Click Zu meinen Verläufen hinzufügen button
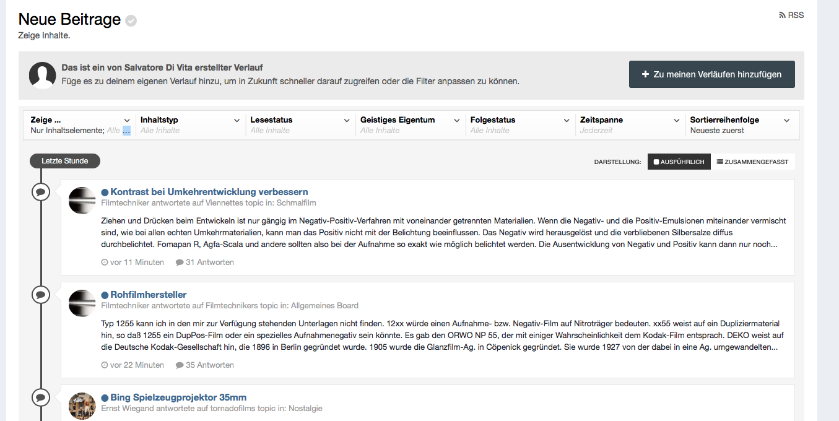This screenshot has height=421, width=839. pyautogui.click(x=712, y=74)
